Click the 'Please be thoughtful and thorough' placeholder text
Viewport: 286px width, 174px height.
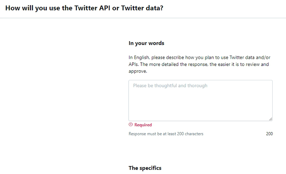tap(170, 86)
